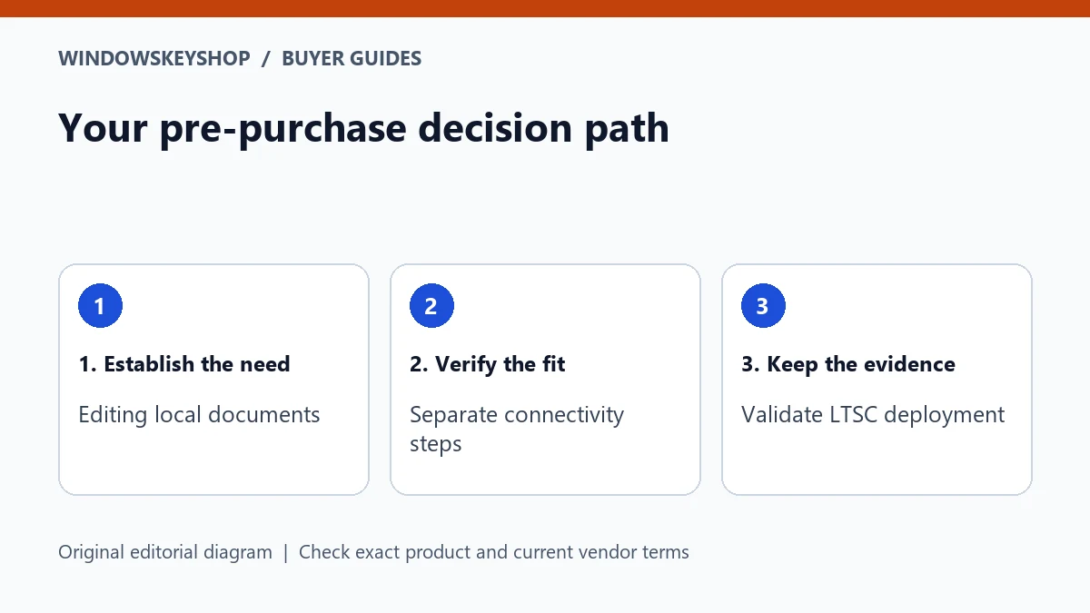Viewport: 1090px width, 613px height.
Task: Open the WINDOWSKEYSHOP breadcrumb link
Action: (x=154, y=59)
